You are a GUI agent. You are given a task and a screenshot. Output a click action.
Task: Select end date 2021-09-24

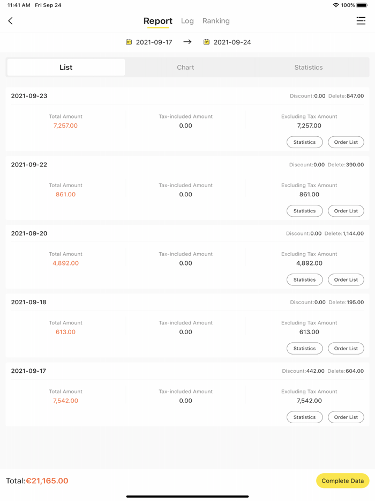click(x=232, y=42)
